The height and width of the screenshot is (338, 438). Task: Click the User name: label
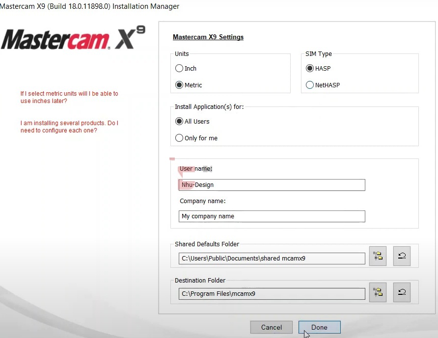[x=196, y=169]
